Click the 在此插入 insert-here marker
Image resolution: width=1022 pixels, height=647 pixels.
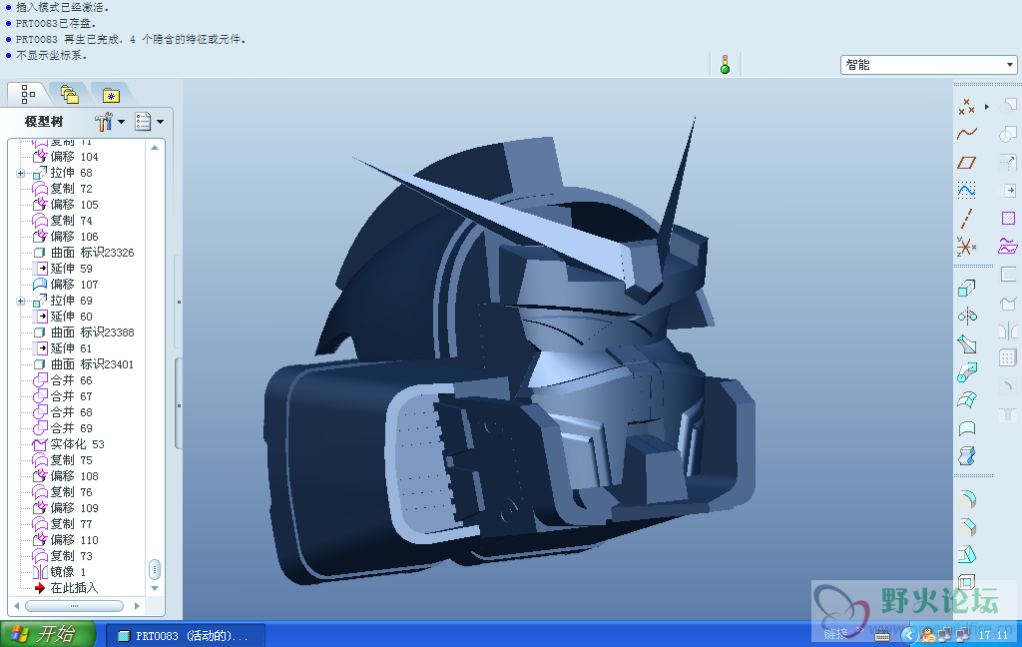pos(66,588)
